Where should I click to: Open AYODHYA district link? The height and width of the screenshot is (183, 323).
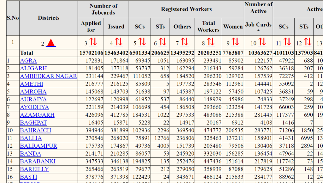(34, 107)
